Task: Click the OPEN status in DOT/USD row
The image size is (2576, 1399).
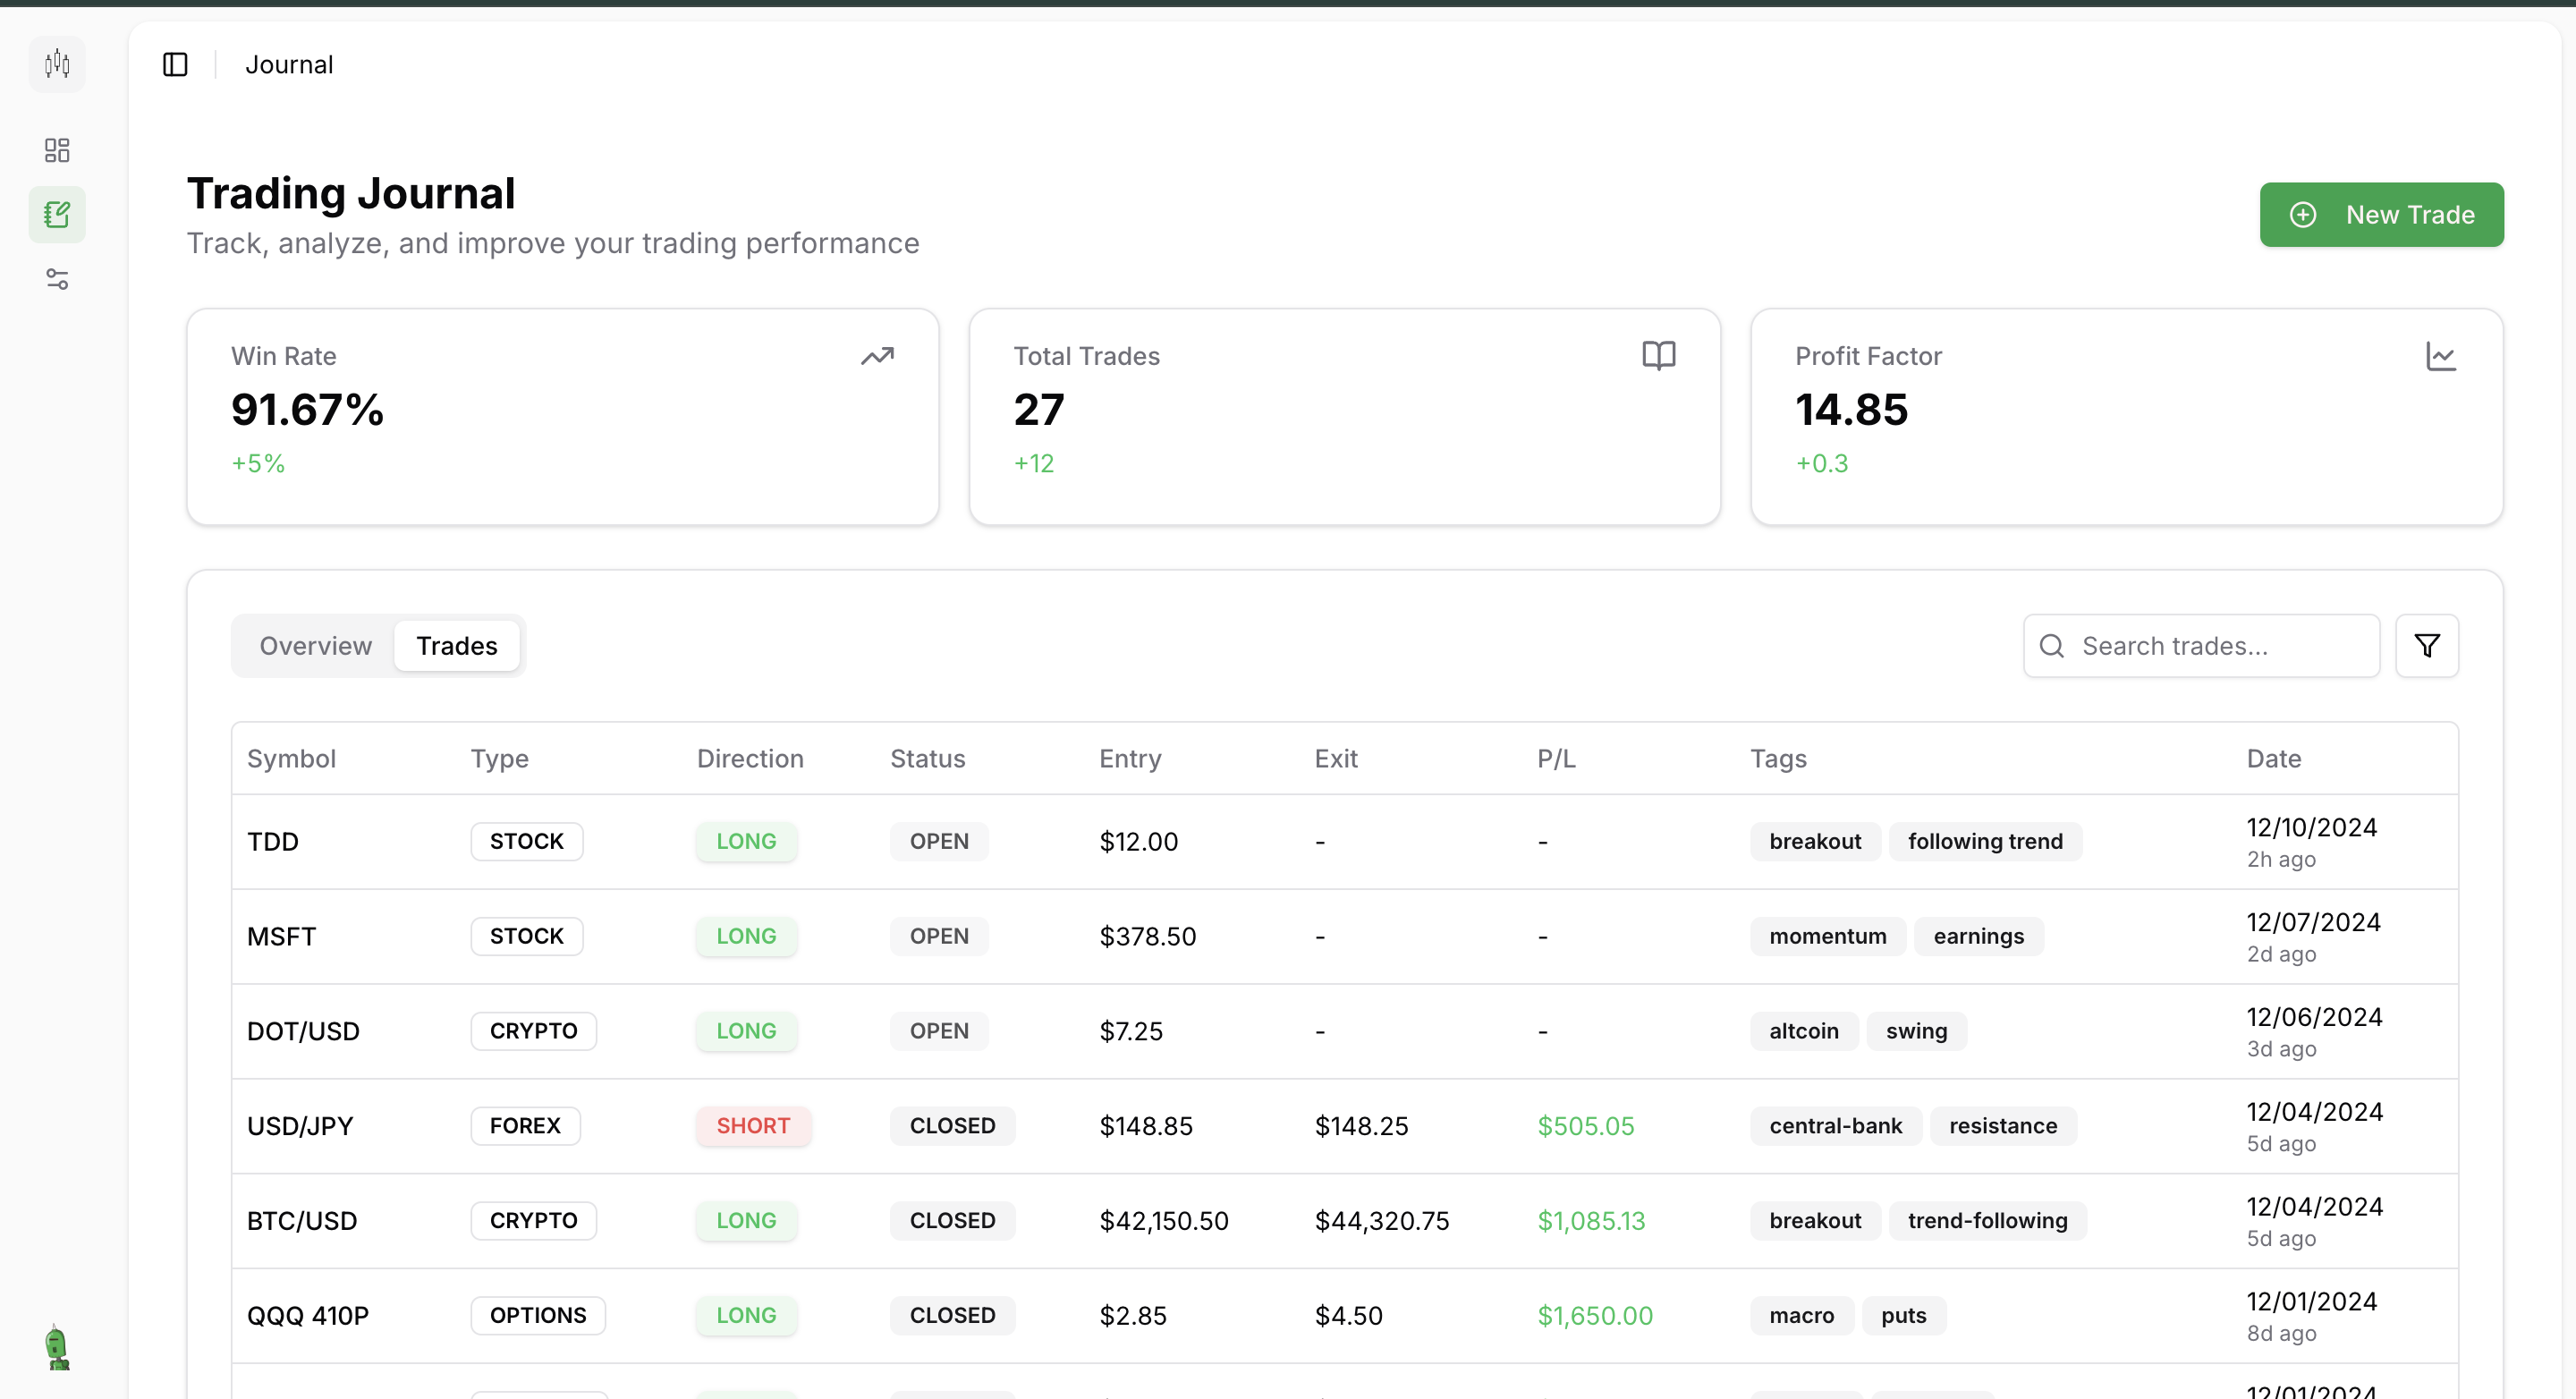Action: (939, 1032)
